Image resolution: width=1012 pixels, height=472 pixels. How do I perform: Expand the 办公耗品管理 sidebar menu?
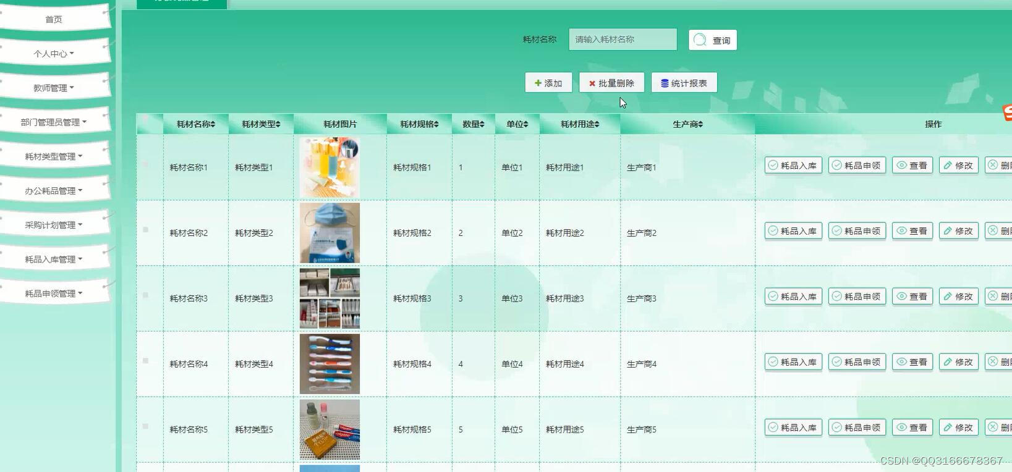(54, 191)
